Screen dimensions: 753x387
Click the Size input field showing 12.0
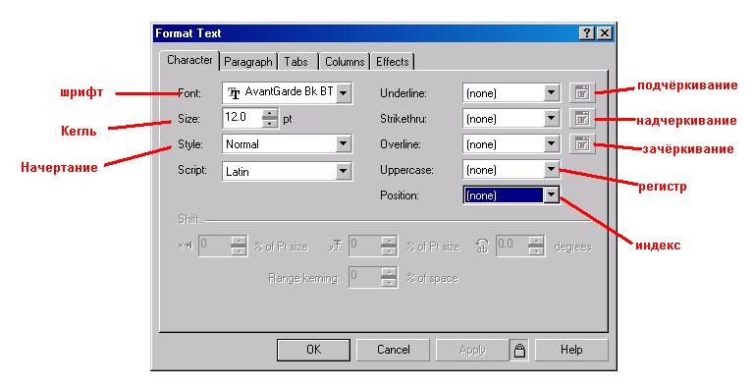click(x=243, y=118)
